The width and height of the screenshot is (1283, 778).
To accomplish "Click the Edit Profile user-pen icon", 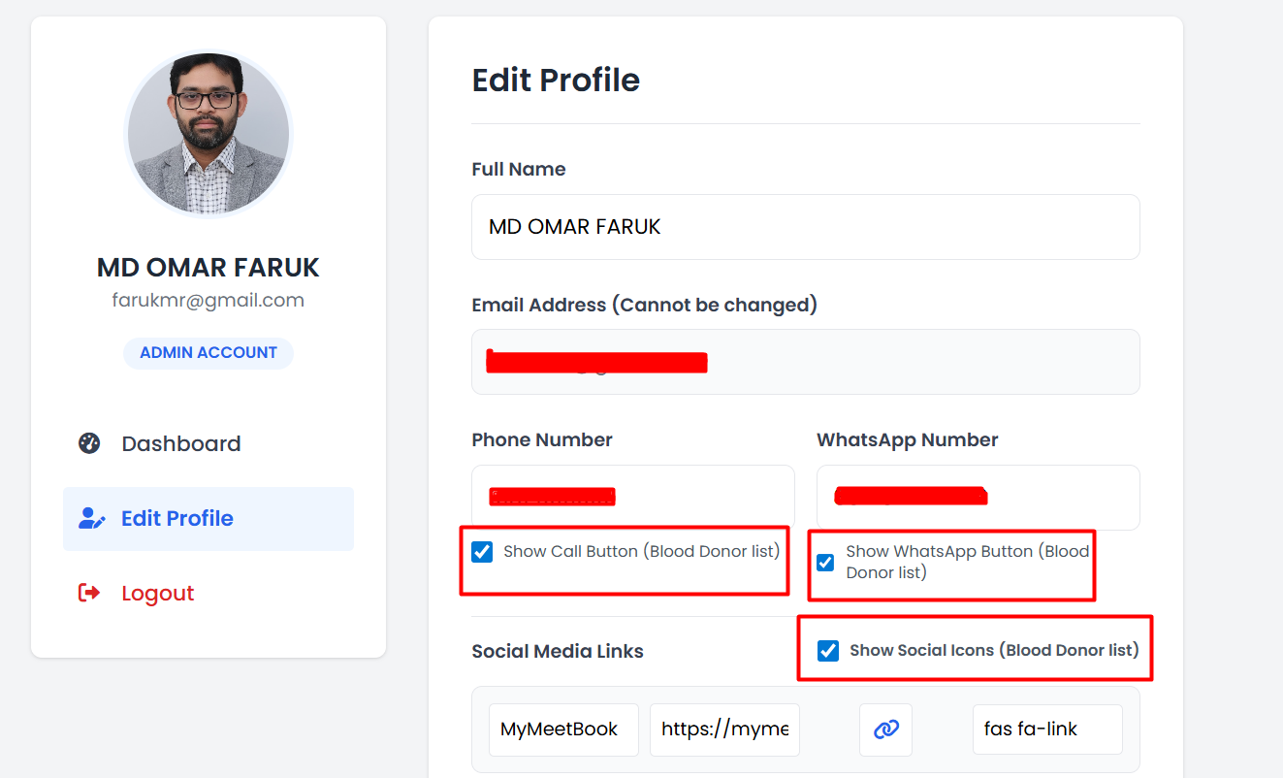I will click(x=91, y=518).
